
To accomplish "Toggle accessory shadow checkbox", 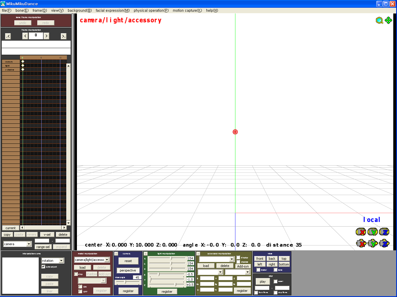I will click(x=238, y=262).
